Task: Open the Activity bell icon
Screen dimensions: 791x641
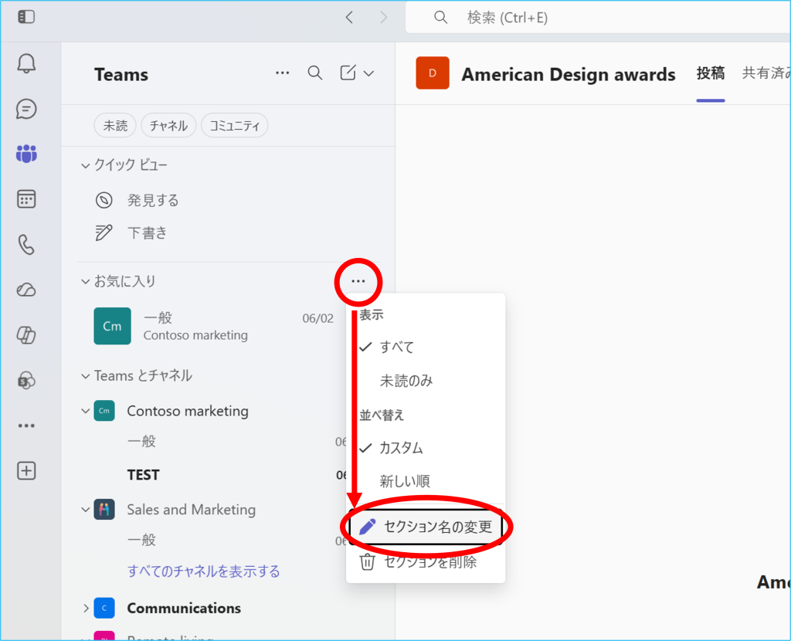Action: [26, 63]
